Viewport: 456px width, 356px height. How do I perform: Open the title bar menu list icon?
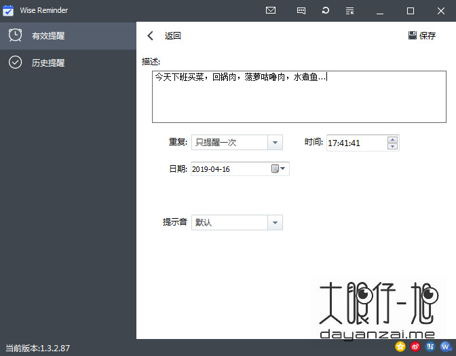[349, 11]
